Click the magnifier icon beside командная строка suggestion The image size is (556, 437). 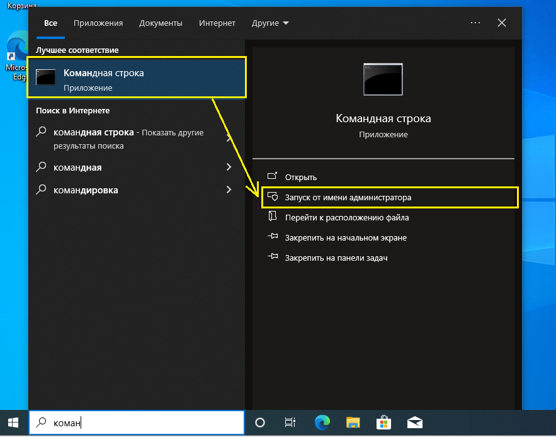[41, 132]
